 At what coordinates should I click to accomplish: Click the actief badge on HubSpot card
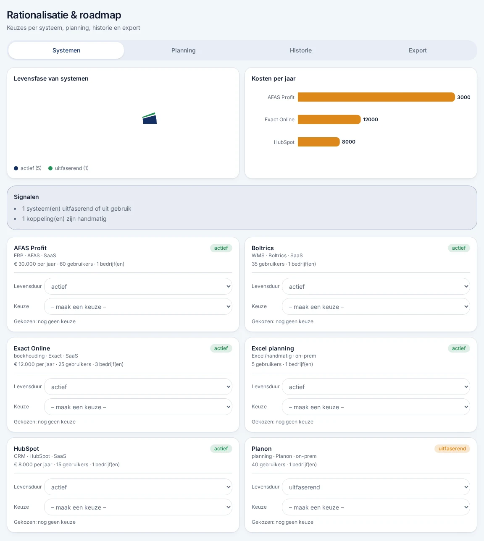click(221, 449)
